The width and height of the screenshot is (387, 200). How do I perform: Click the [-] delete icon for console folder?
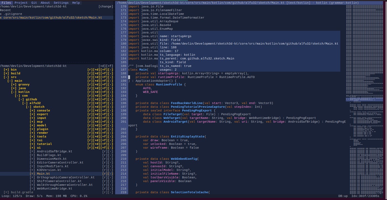coord(110,110)
